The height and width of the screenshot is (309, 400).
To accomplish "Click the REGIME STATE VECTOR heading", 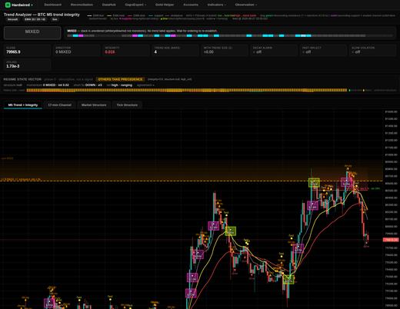I will point(22,79).
